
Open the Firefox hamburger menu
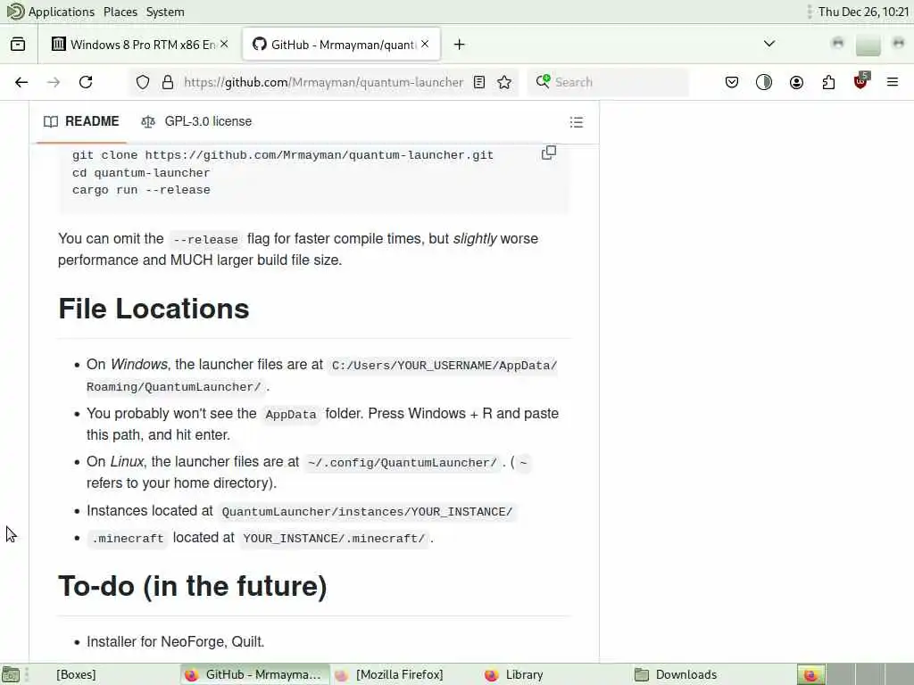(893, 82)
